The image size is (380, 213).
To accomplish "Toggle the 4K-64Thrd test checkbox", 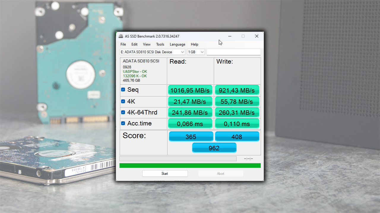I will point(123,112).
